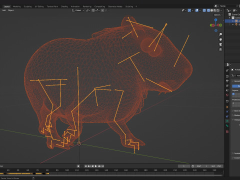Click the zoom magnifier viewport icon
Viewport: 240px width, 180px height.
tap(220, 34)
